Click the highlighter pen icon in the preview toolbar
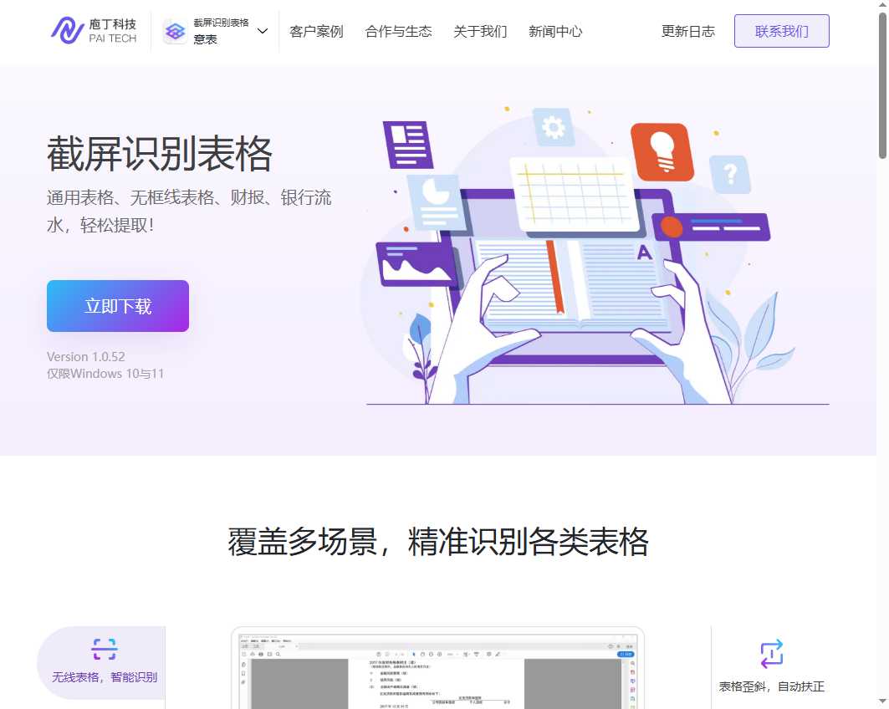The height and width of the screenshot is (709, 889). tap(497, 655)
